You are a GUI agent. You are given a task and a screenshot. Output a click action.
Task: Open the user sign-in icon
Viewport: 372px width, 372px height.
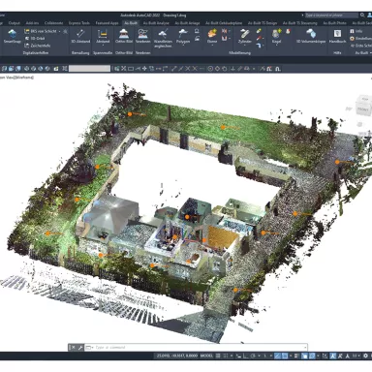370,15
